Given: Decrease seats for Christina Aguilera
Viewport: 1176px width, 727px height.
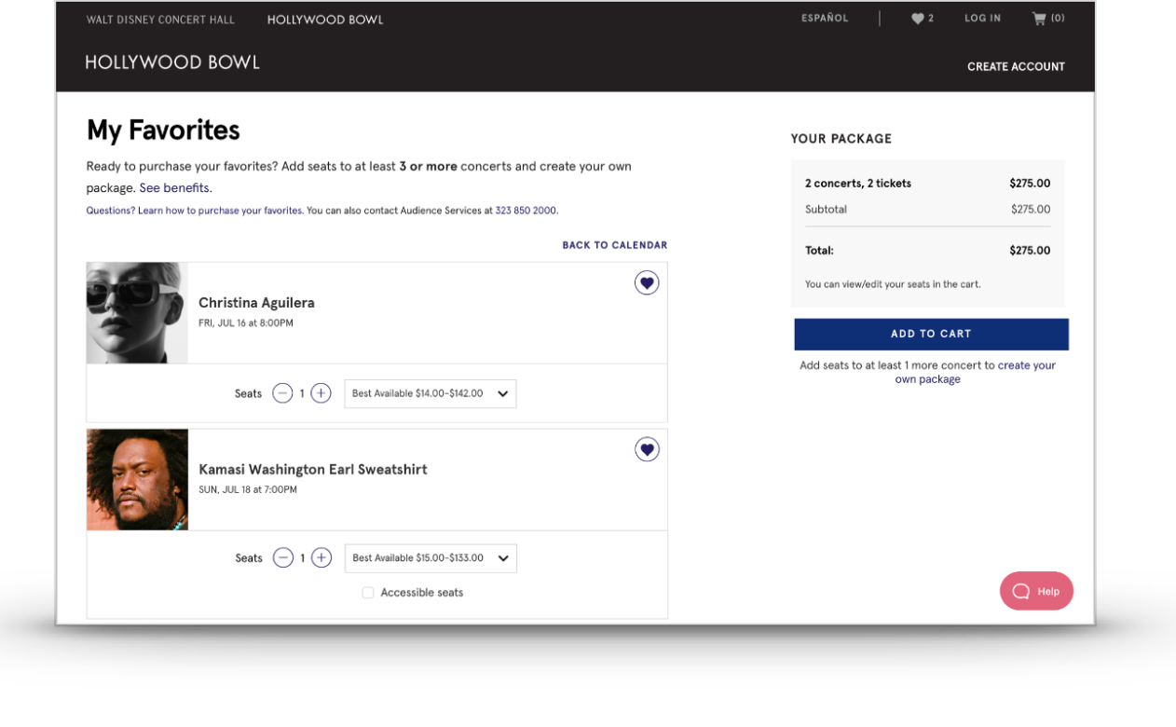Looking at the screenshot, I should point(282,393).
